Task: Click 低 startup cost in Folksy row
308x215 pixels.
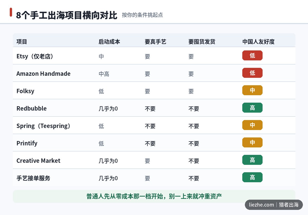Action: (101, 91)
